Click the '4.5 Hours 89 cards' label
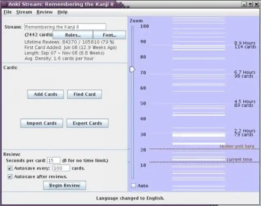261x206 pixels. 245,103
